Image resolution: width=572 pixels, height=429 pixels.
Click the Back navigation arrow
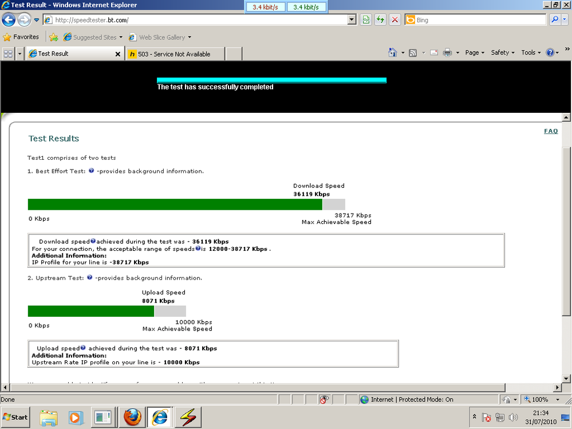[9, 20]
